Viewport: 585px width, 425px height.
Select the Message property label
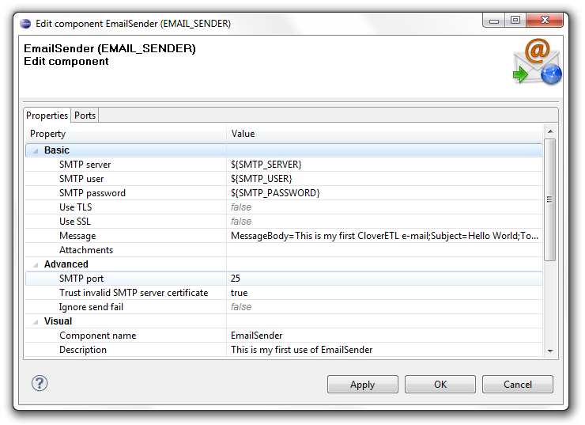tap(77, 236)
